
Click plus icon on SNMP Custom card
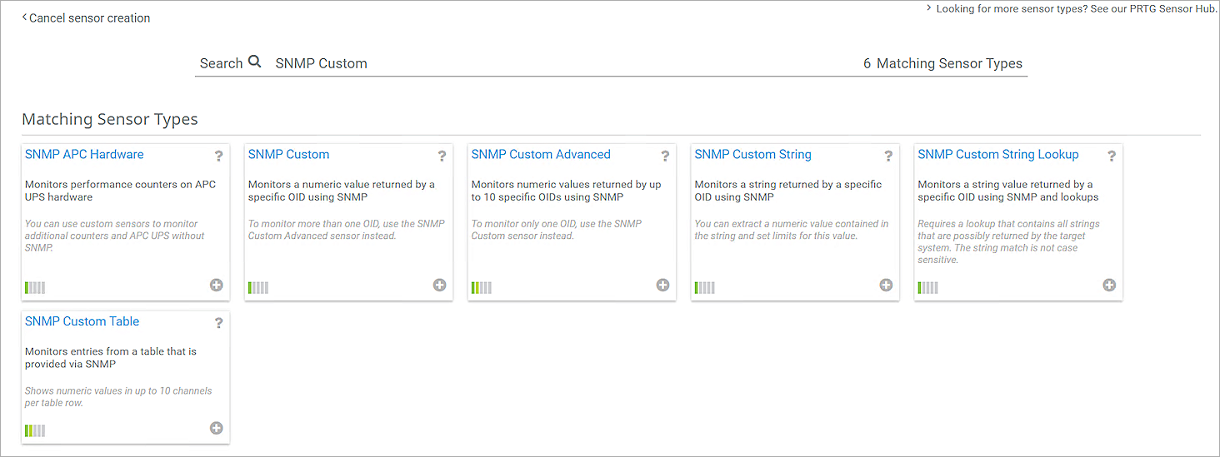tap(439, 286)
